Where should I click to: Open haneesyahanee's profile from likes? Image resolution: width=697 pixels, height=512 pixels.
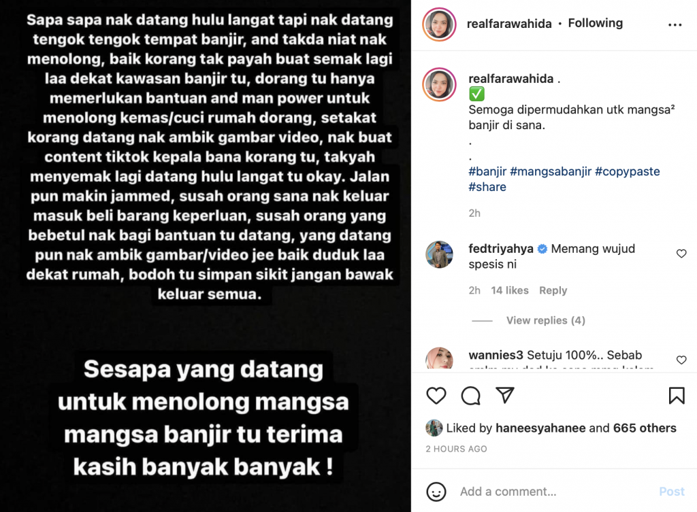point(540,428)
